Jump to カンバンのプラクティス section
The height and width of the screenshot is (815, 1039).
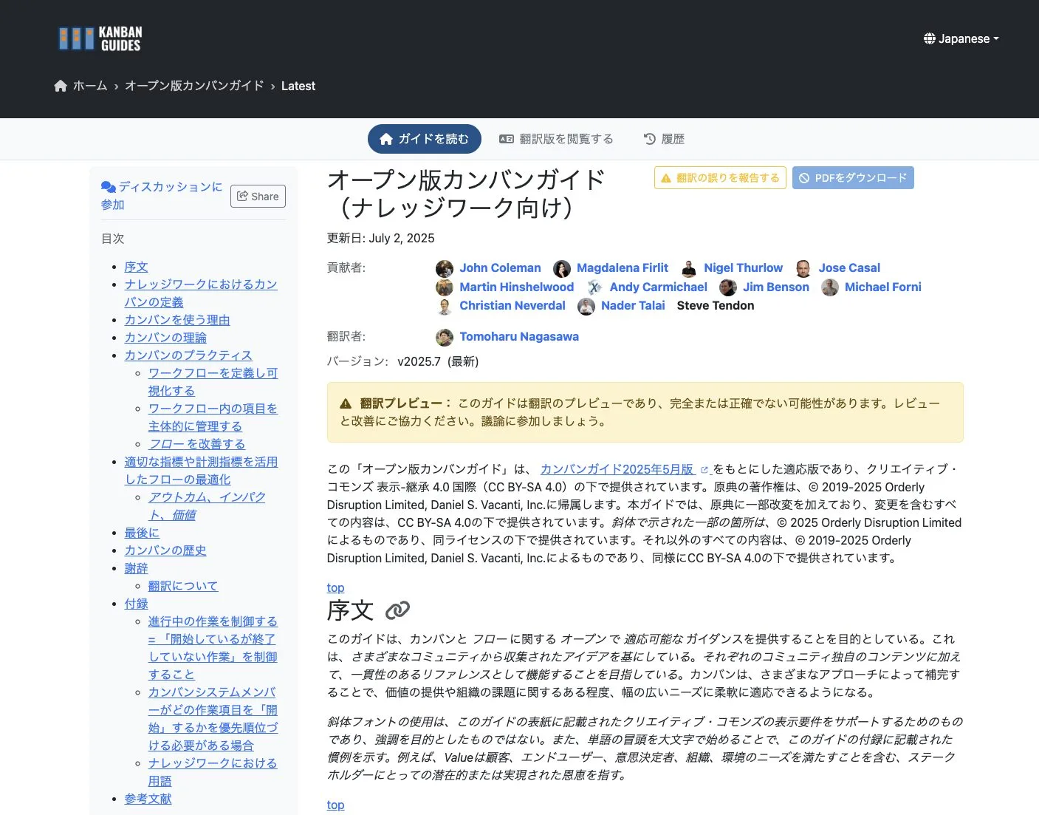188,355
